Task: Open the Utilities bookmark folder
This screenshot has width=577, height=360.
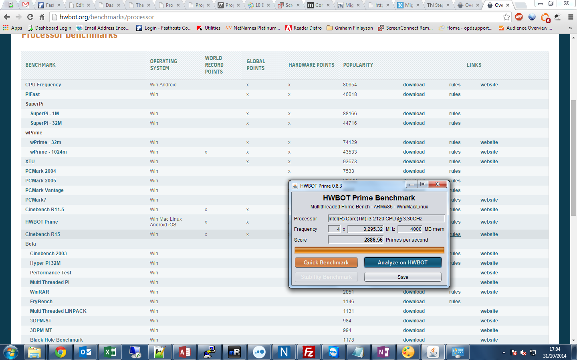Action: [x=208, y=28]
